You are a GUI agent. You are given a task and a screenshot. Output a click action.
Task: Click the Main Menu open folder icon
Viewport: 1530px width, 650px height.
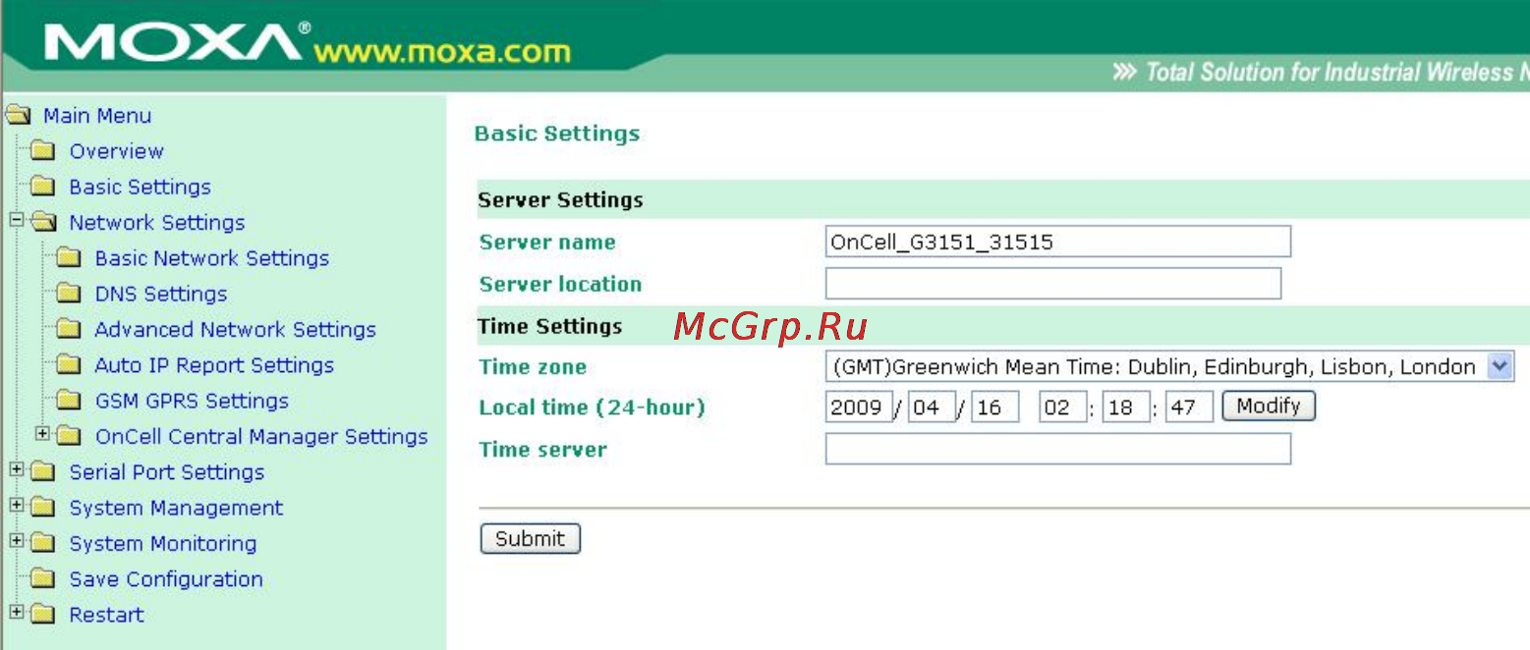19,116
